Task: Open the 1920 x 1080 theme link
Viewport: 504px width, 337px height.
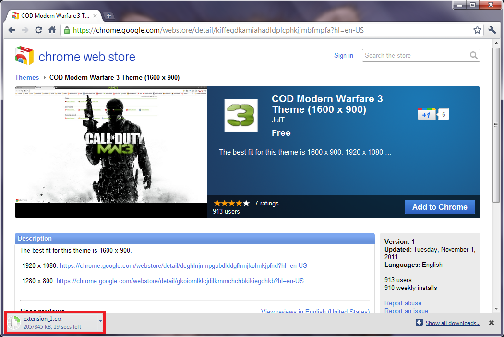Action: pyautogui.click(x=183, y=265)
